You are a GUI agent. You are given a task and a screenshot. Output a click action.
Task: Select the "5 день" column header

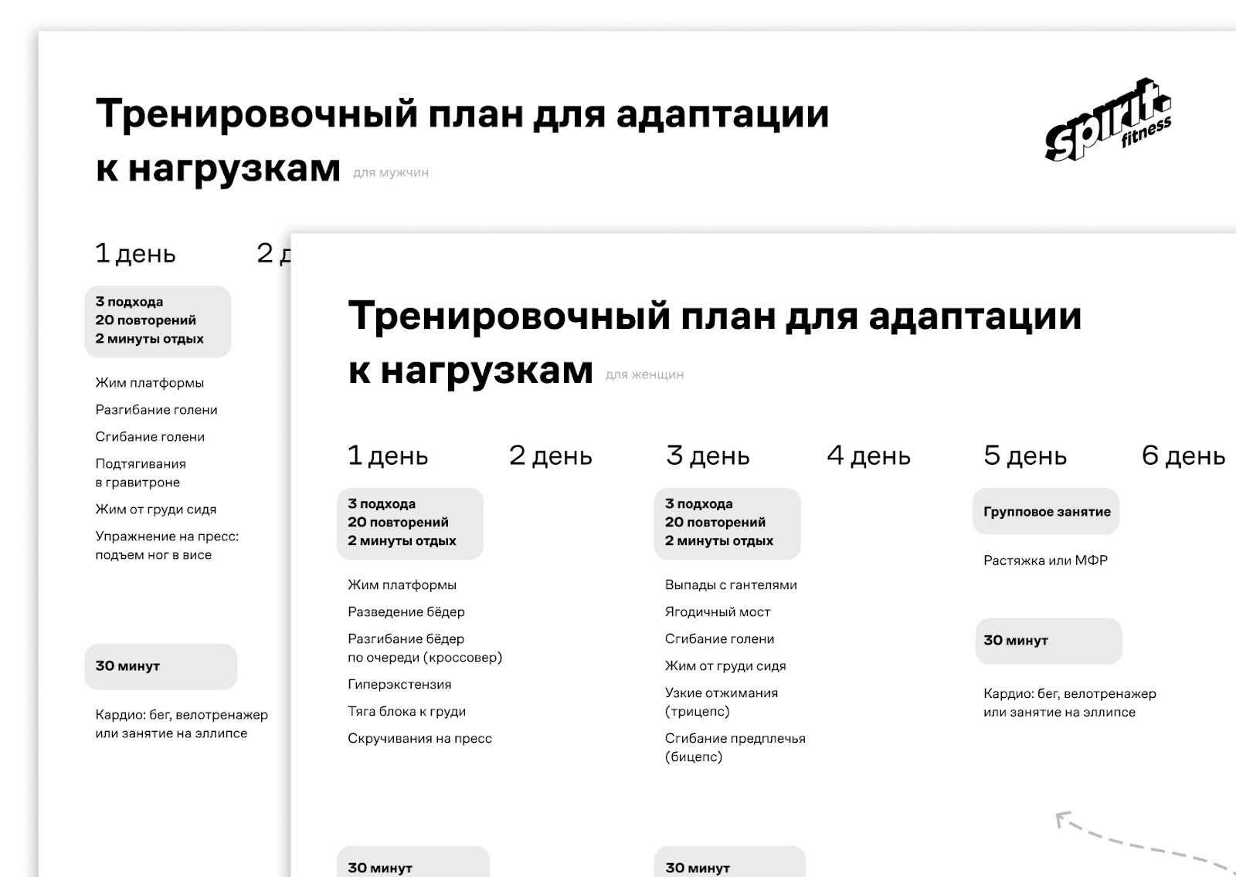1024,455
